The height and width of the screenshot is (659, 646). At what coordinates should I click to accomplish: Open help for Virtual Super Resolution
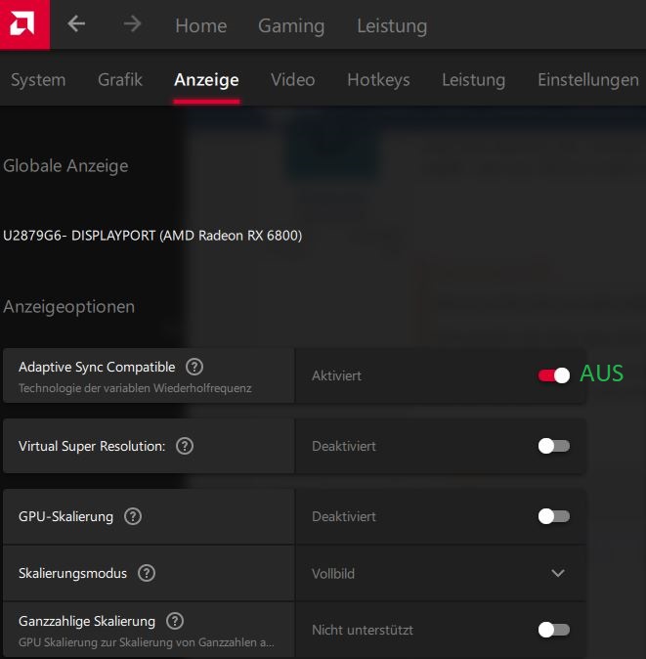[185, 446]
